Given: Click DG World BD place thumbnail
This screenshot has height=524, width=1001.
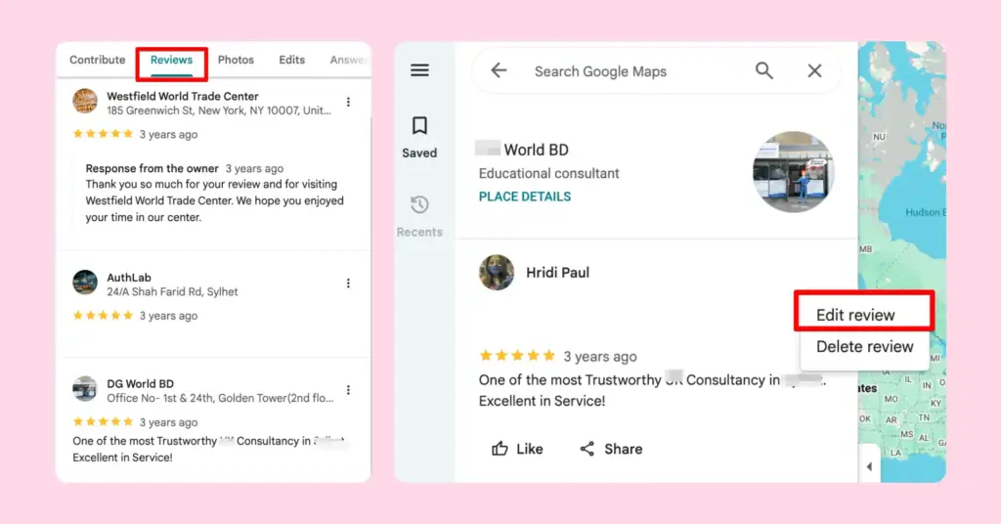Looking at the screenshot, I should pos(85,389).
